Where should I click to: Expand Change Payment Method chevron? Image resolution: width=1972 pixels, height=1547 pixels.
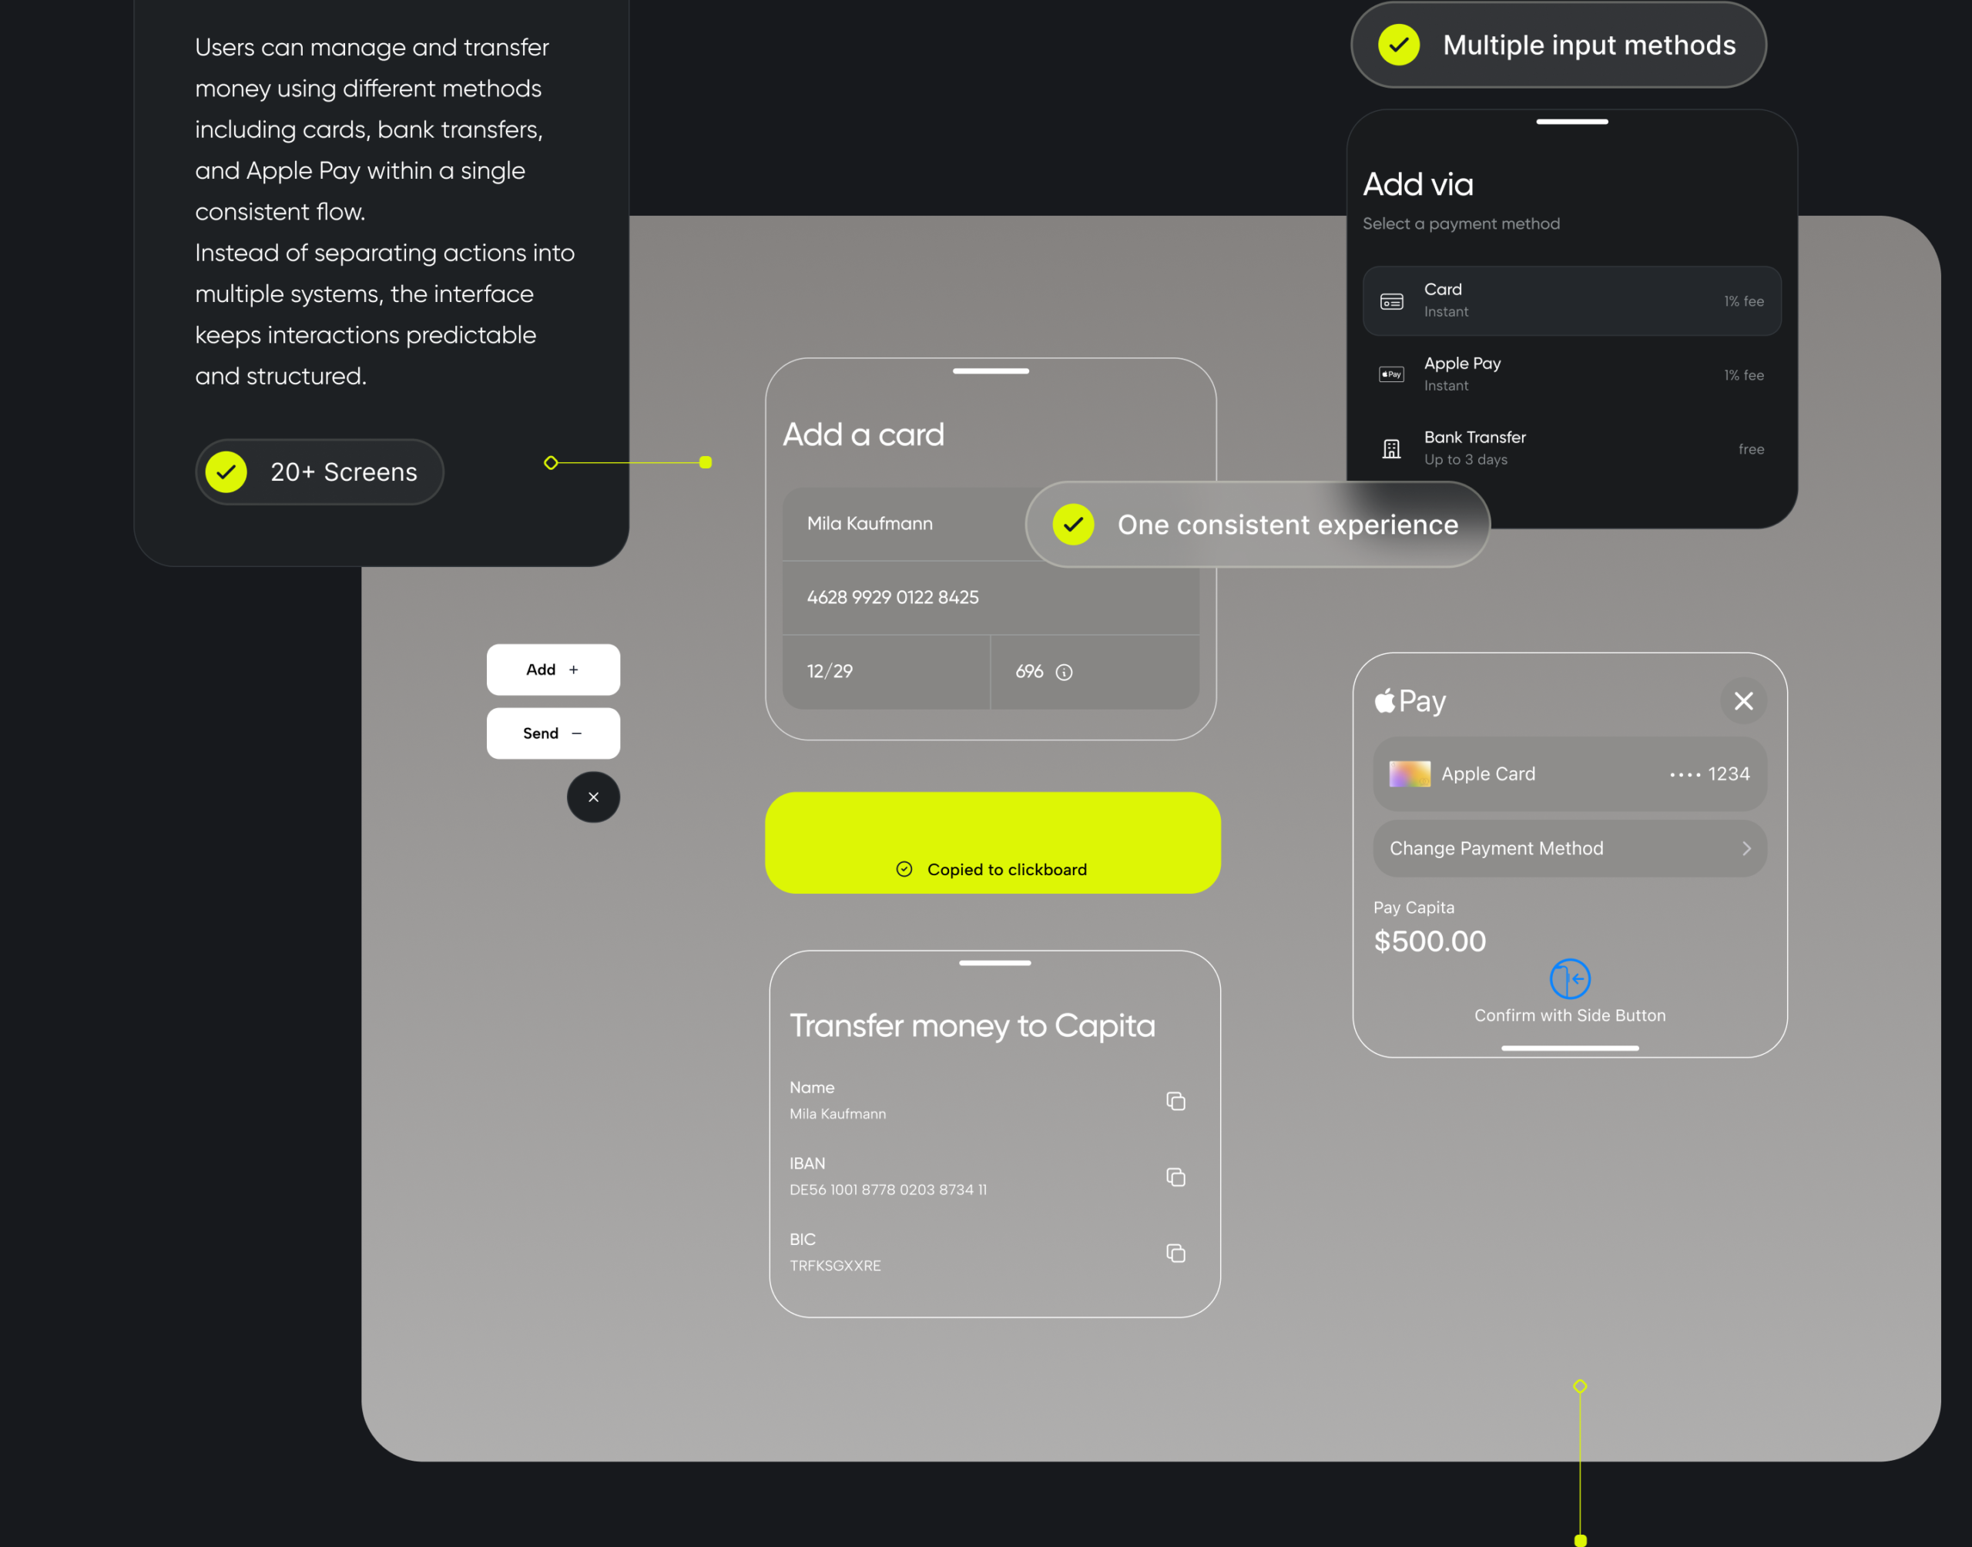1746,849
